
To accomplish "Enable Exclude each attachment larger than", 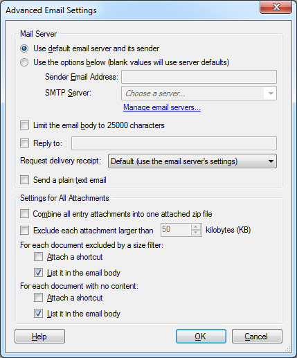I will (24, 230).
